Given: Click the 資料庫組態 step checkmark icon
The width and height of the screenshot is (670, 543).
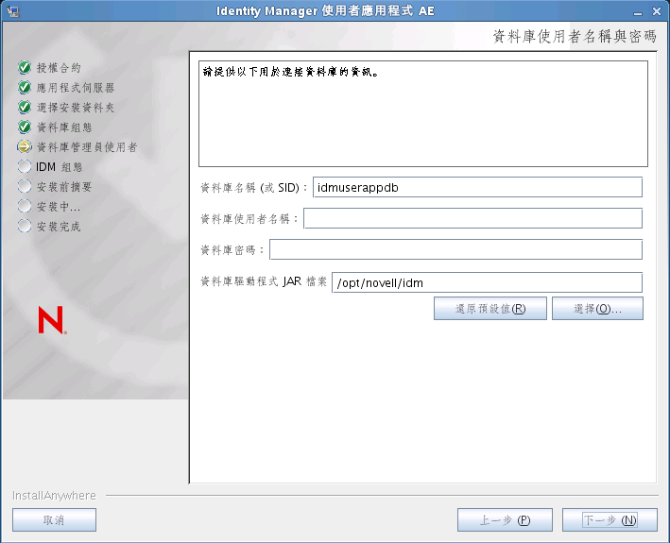Looking at the screenshot, I should click(25, 127).
